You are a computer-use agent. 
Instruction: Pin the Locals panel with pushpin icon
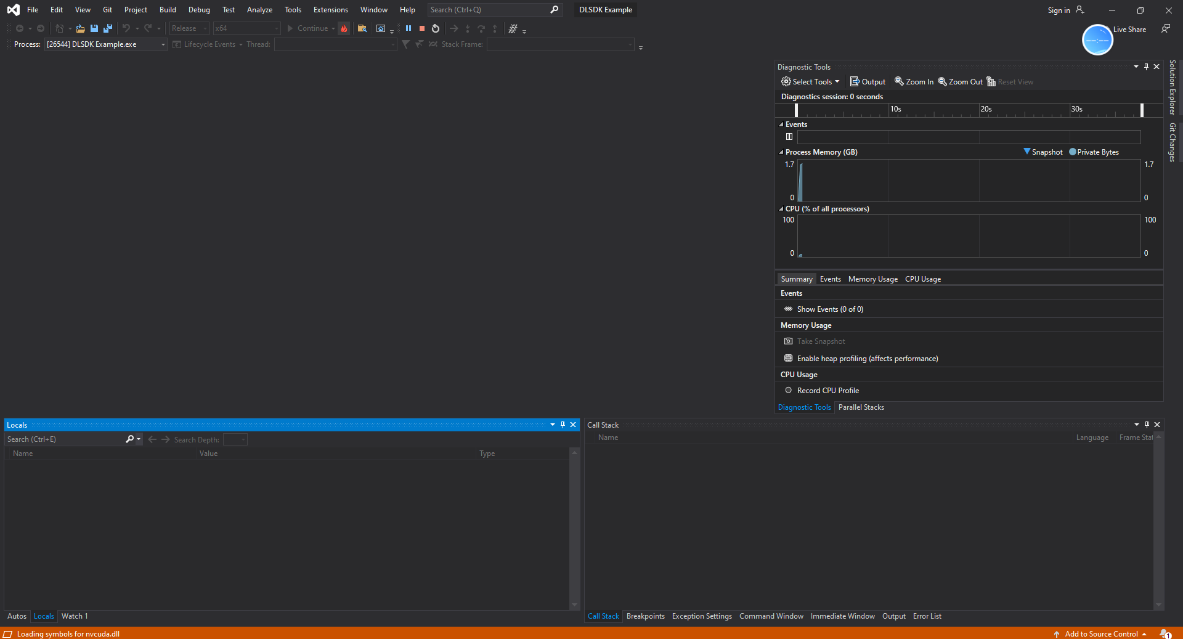coord(563,425)
